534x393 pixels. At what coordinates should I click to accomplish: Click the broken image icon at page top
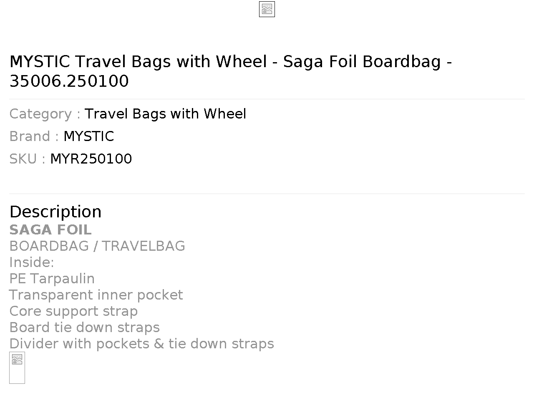(267, 9)
